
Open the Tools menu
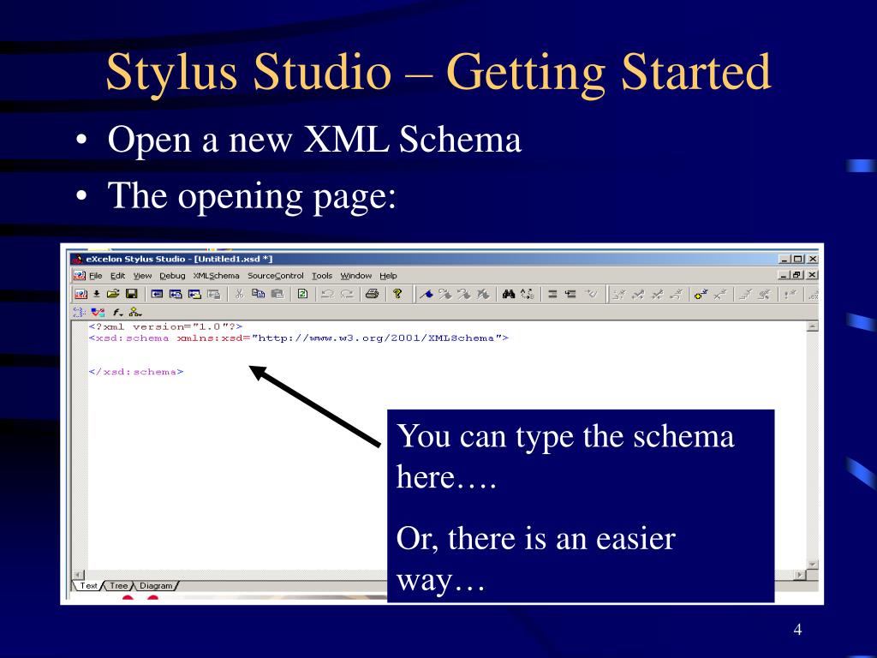pos(322,276)
